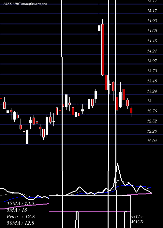Click the white volume spike peak in the lower panel

pos(117,164)
